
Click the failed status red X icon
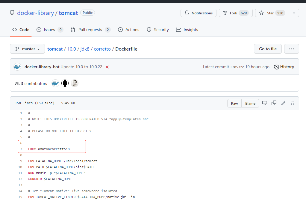click(x=107, y=67)
